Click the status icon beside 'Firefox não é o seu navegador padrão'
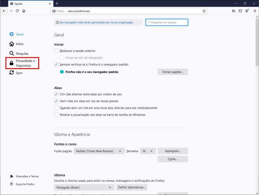The image size is (259, 195). click(62, 72)
